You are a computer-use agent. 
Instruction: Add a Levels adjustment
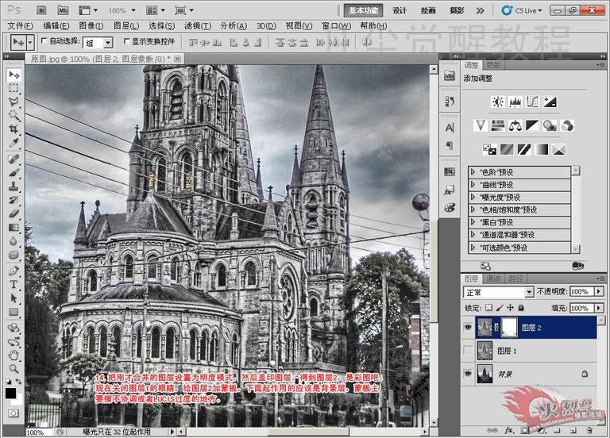tap(515, 102)
